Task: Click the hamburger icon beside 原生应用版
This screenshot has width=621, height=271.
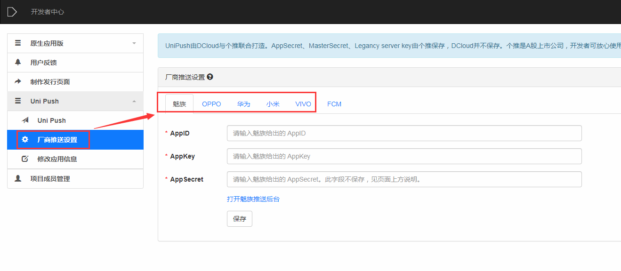Action: click(18, 43)
